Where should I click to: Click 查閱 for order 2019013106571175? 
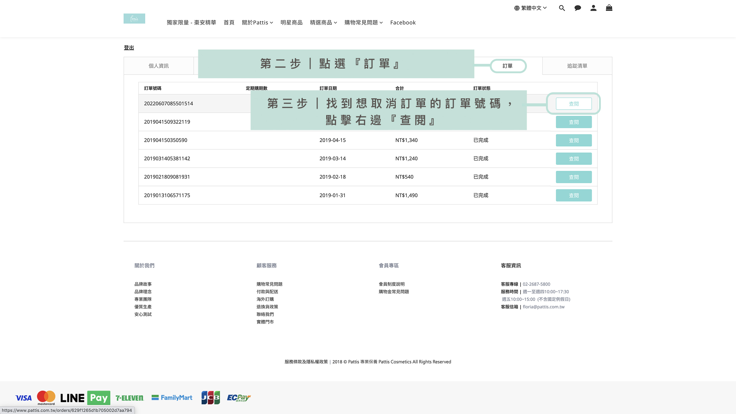pos(573,195)
